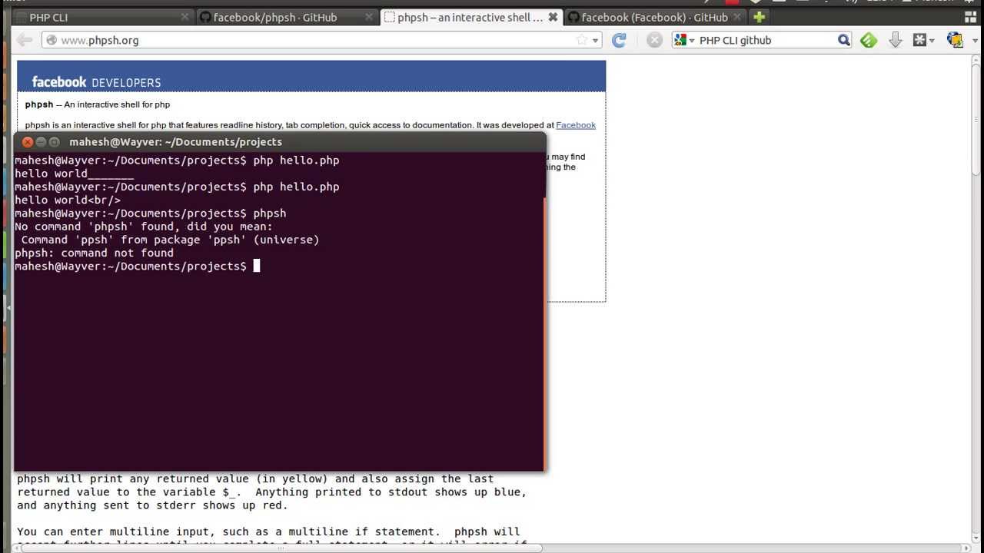Screen dimensions: 984x553
Task: Open the Facebook link in page text
Action: coord(576,125)
